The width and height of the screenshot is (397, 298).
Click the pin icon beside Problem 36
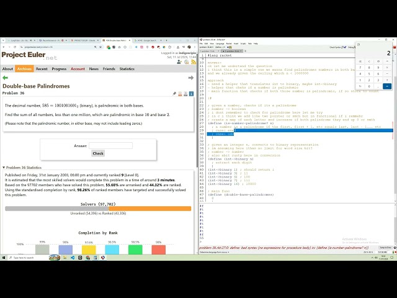(x=174, y=94)
